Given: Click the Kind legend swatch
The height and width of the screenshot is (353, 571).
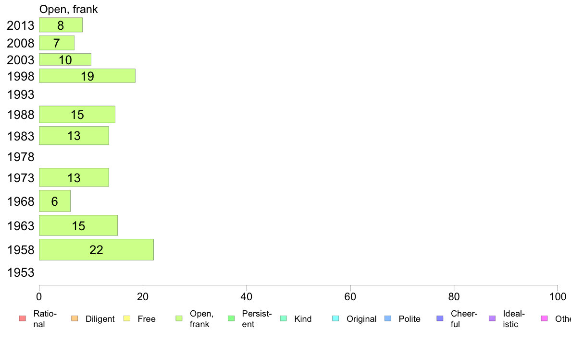Looking at the screenshot, I should pyautogui.click(x=283, y=318).
